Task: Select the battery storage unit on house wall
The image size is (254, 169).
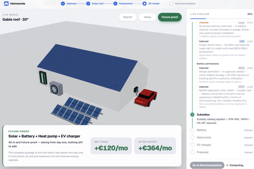Action: (43, 78)
